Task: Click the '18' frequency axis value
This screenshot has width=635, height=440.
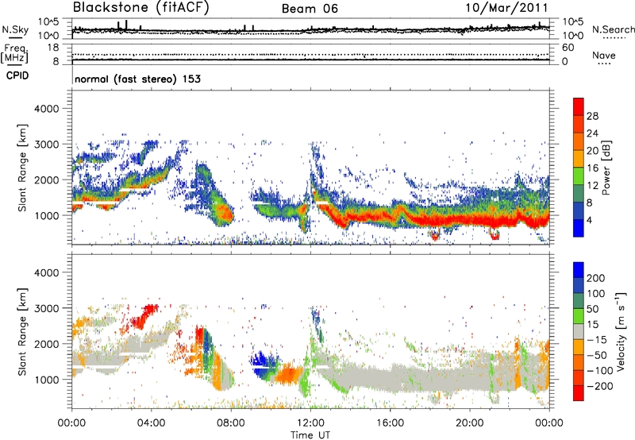Action: coord(53,48)
